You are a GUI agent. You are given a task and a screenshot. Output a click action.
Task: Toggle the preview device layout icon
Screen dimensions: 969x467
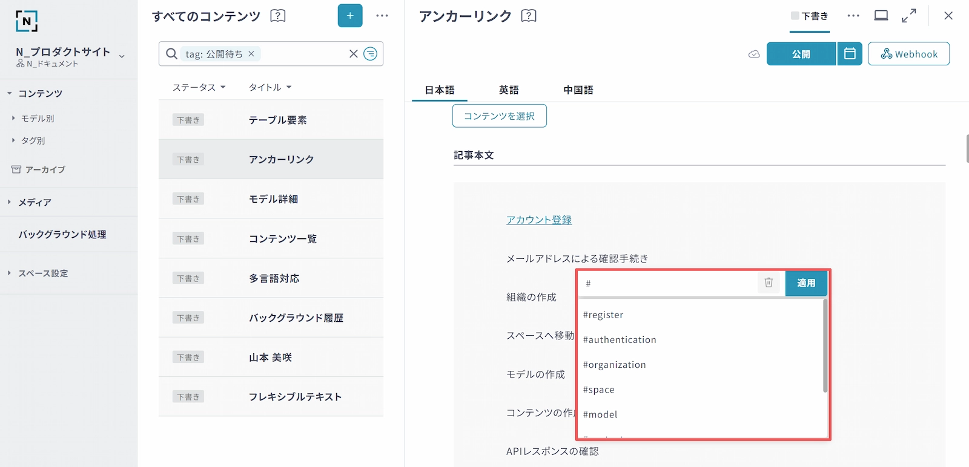(881, 16)
